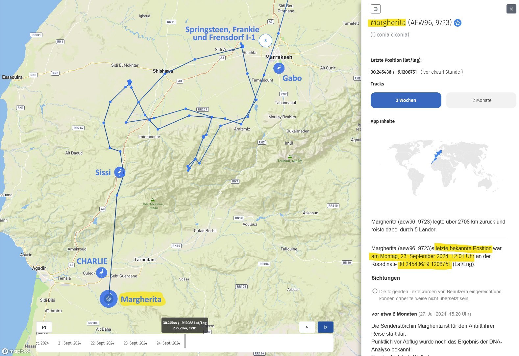
Task: Collapse the sidebar using the panel icon
Action: 375,9
